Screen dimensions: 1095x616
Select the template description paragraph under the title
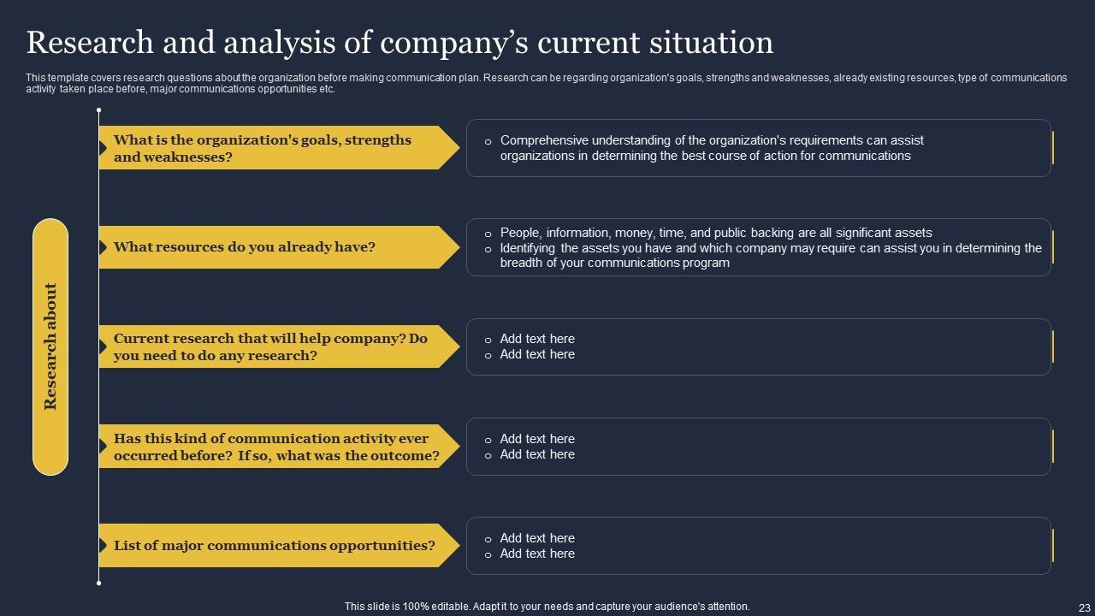click(x=546, y=83)
